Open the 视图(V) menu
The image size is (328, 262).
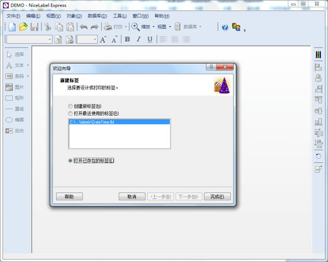click(x=54, y=16)
